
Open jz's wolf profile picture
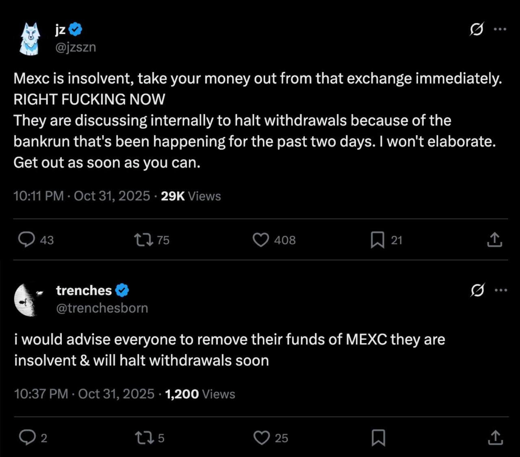click(30, 39)
